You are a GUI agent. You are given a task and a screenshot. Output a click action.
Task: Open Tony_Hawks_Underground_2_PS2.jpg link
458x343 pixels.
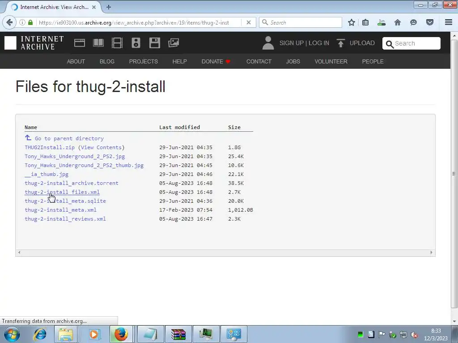coord(75,156)
